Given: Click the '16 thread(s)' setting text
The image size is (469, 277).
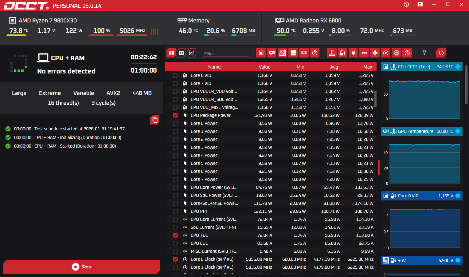Looking at the screenshot, I should click(x=63, y=103).
